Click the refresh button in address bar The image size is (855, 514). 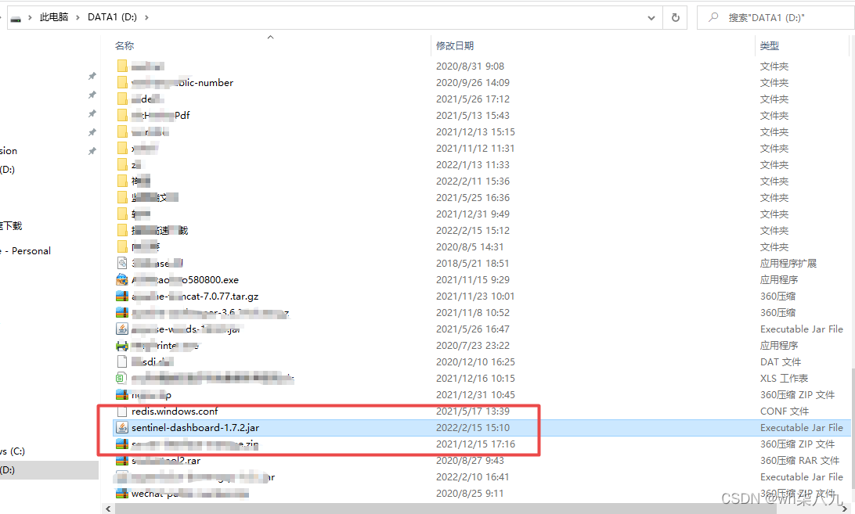(x=676, y=17)
